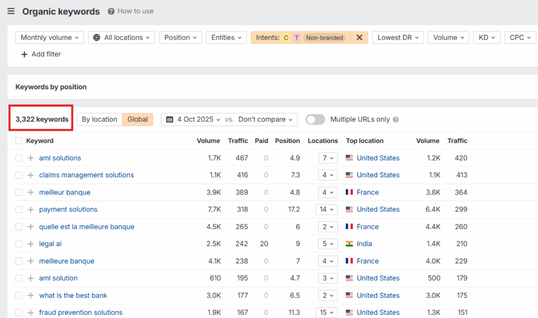Remove the Intents filter with X icon

[359, 37]
